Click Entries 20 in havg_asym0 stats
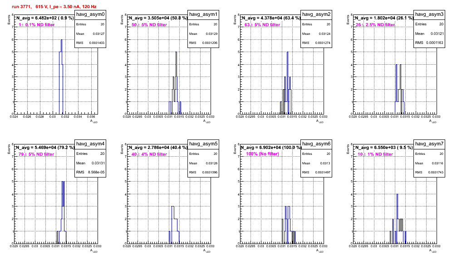452x259 pixels. (x=90, y=24)
